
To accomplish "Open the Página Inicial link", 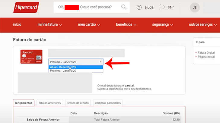I will 206,57.
